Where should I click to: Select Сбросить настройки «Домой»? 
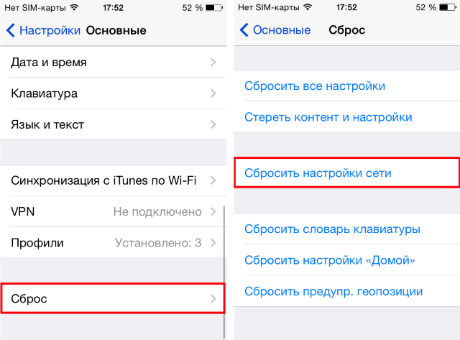pyautogui.click(x=346, y=260)
